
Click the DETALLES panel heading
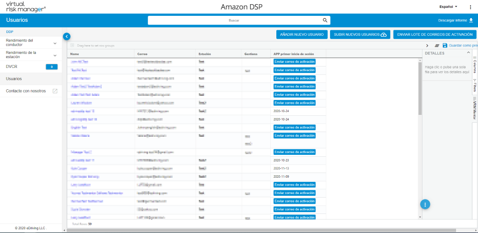[x=435, y=53]
